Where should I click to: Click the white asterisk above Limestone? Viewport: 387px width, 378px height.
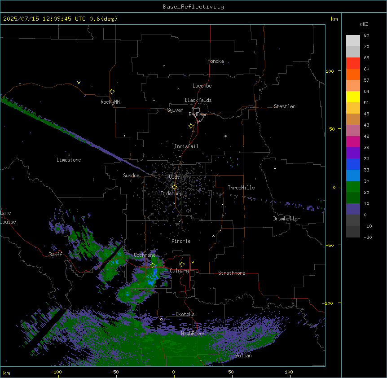(69, 155)
